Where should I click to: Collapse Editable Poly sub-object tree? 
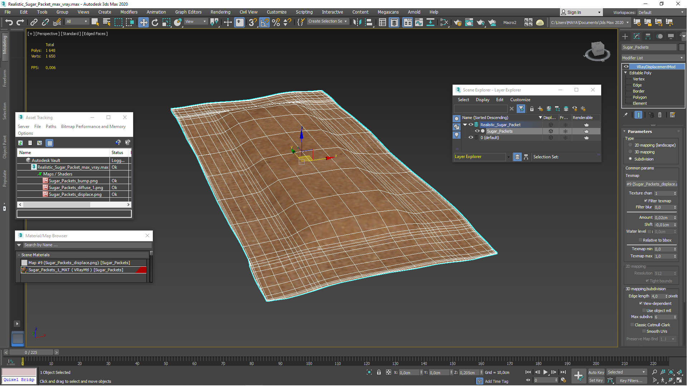(626, 73)
